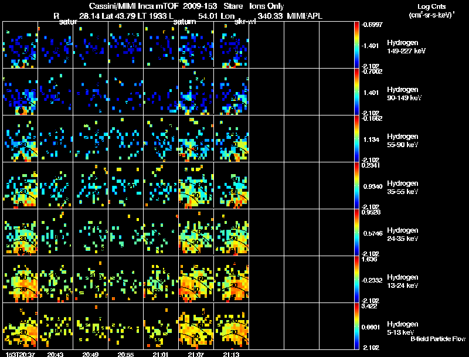Open the 35-55 keV image panel at 20:49
This screenshot has width=469, height=357.
pos(91,186)
